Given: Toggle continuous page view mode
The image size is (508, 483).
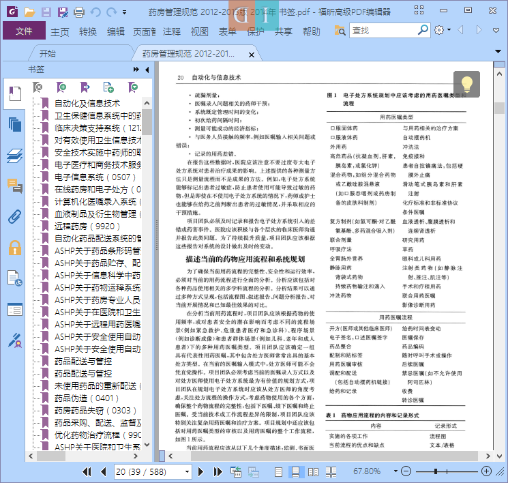Looking at the screenshot, I should (x=295, y=471).
